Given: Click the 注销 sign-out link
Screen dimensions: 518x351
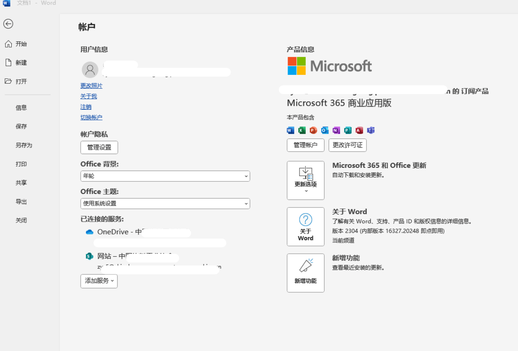Looking at the screenshot, I should coord(86,107).
